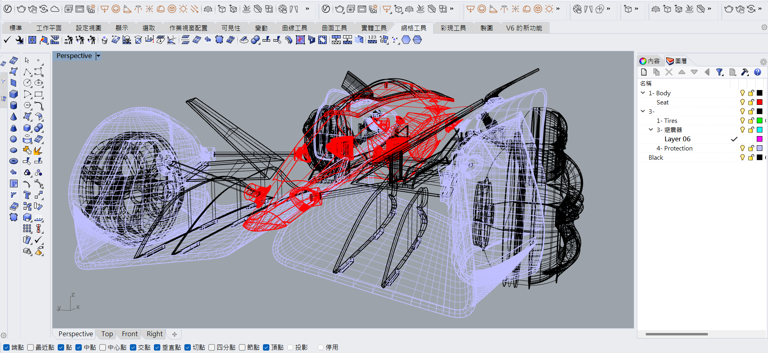Choose the circle drawing tool
Image resolution: width=768 pixels, height=353 pixels.
point(27,83)
